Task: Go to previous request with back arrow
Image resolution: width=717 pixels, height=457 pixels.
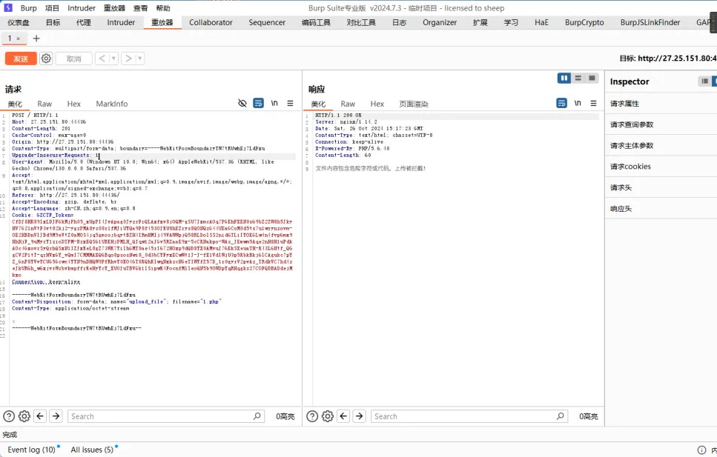Action: pyautogui.click(x=102, y=59)
